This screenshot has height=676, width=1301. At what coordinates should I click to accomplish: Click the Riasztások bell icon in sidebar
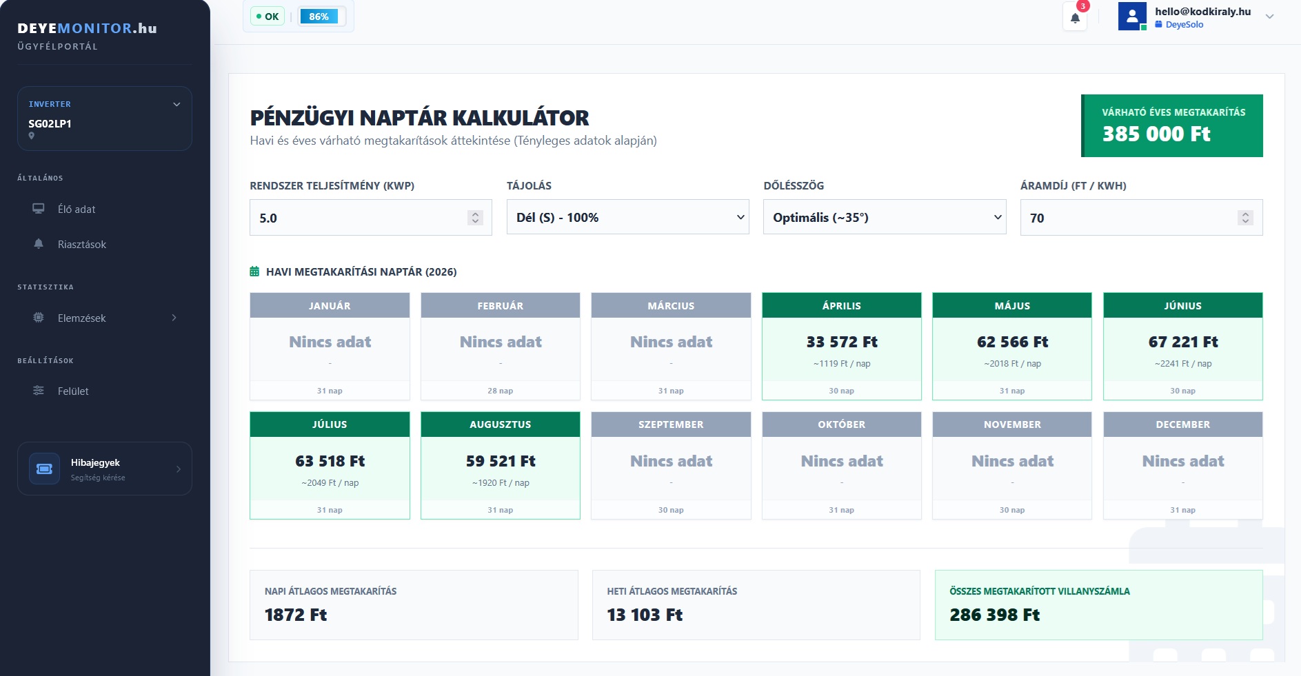[39, 244]
